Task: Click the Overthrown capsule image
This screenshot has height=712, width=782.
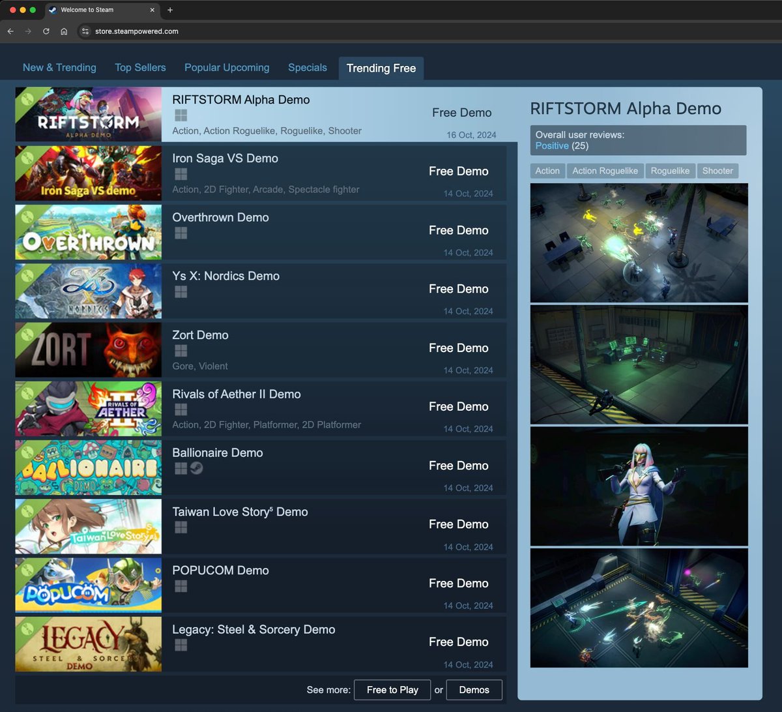Action: point(89,232)
